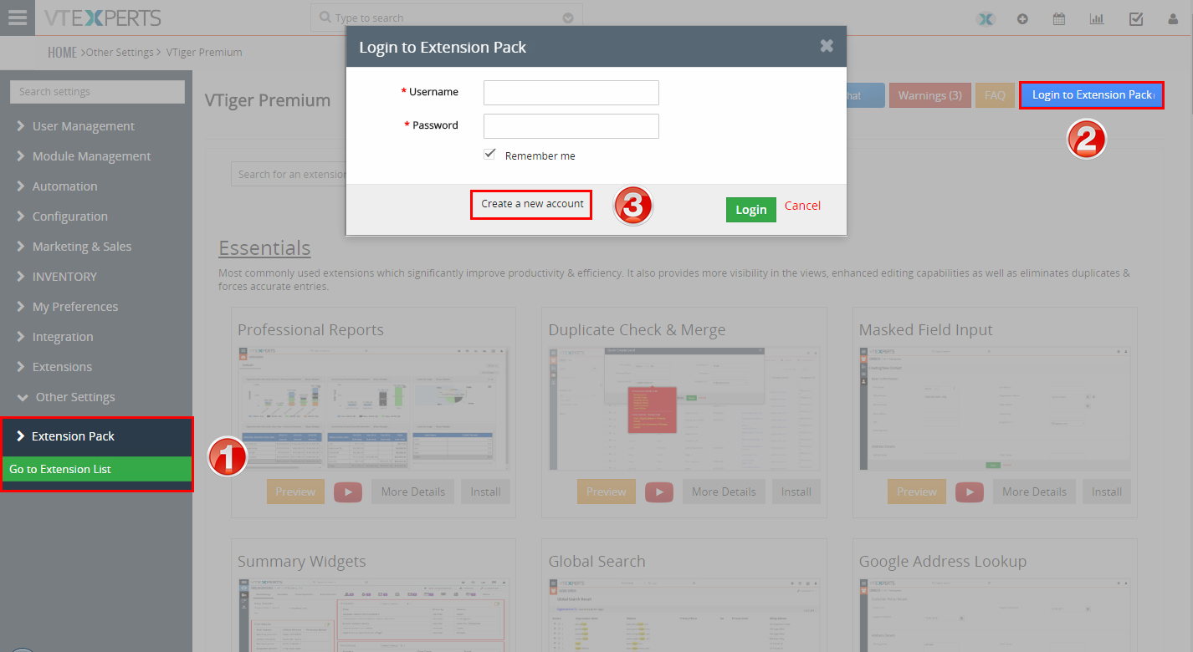Click the Essentials section heading
Image resolution: width=1193 pixels, height=652 pixels.
(264, 248)
